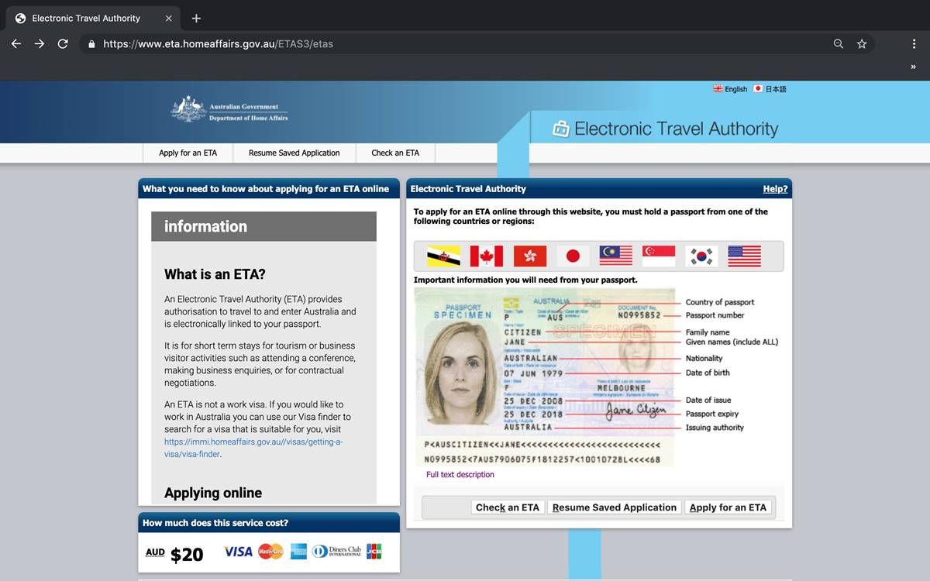Viewport: 930px width, 581px height.
Task: Click the VISA card logo
Action: click(239, 552)
